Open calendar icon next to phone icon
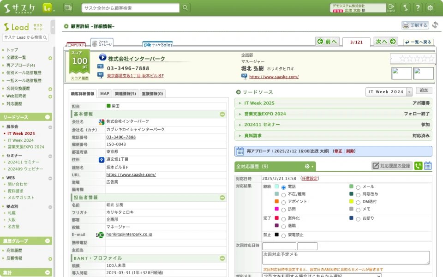 click(x=428, y=166)
